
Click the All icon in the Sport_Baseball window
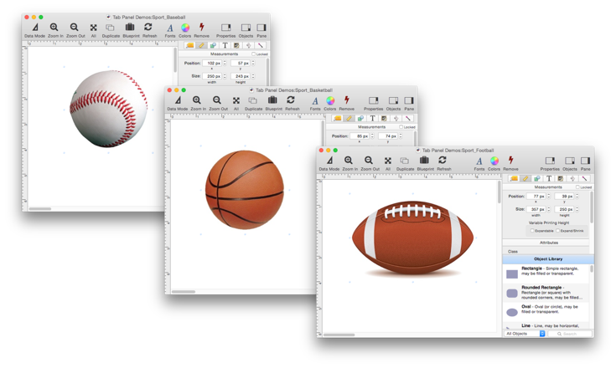pos(94,30)
